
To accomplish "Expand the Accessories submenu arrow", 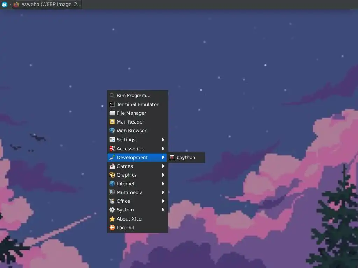I will pos(163,149).
